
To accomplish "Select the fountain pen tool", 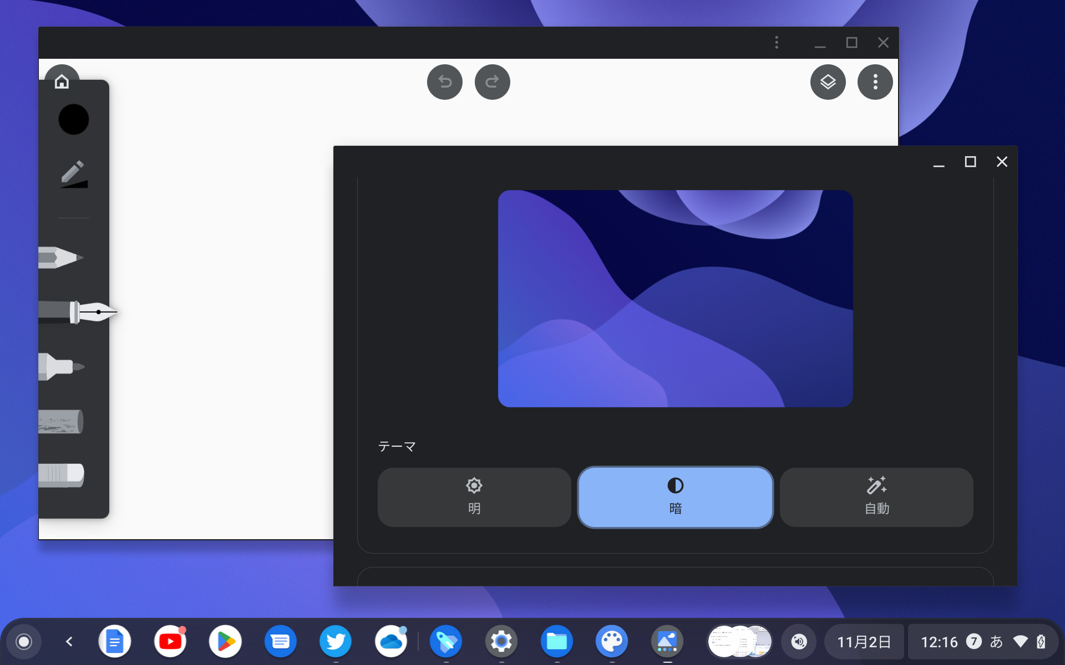I will [72, 311].
